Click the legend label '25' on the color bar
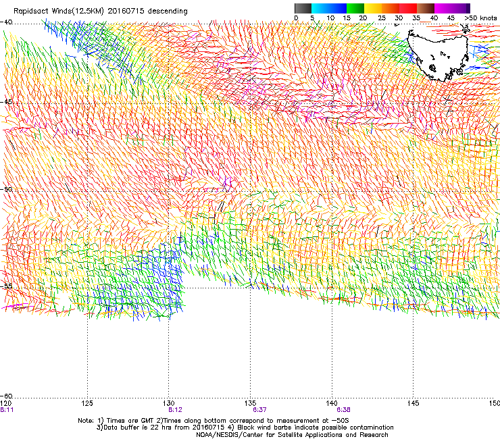Screen dimensions: 500x439 382,18
